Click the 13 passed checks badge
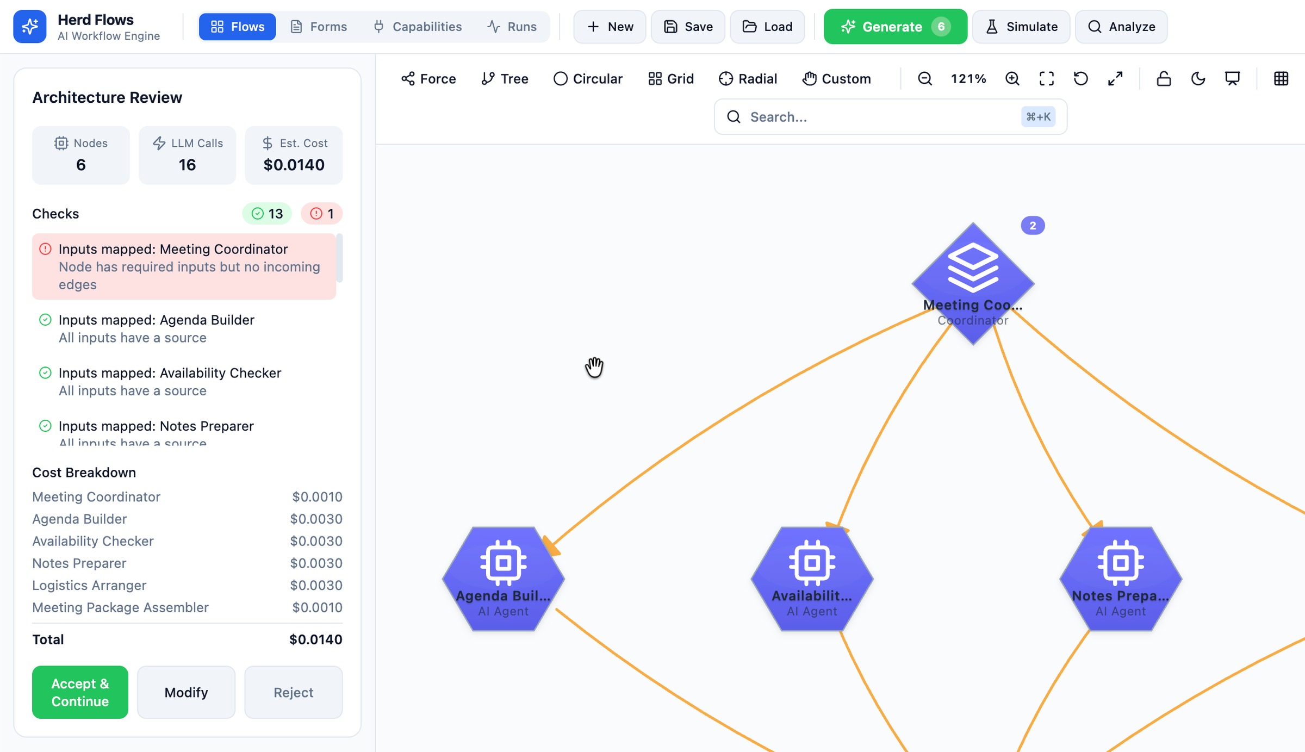1305x752 pixels. tap(267, 214)
